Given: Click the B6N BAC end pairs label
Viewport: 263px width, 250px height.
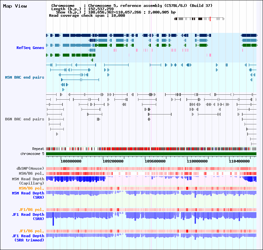Looking at the screenshot, I should click(x=25, y=119).
